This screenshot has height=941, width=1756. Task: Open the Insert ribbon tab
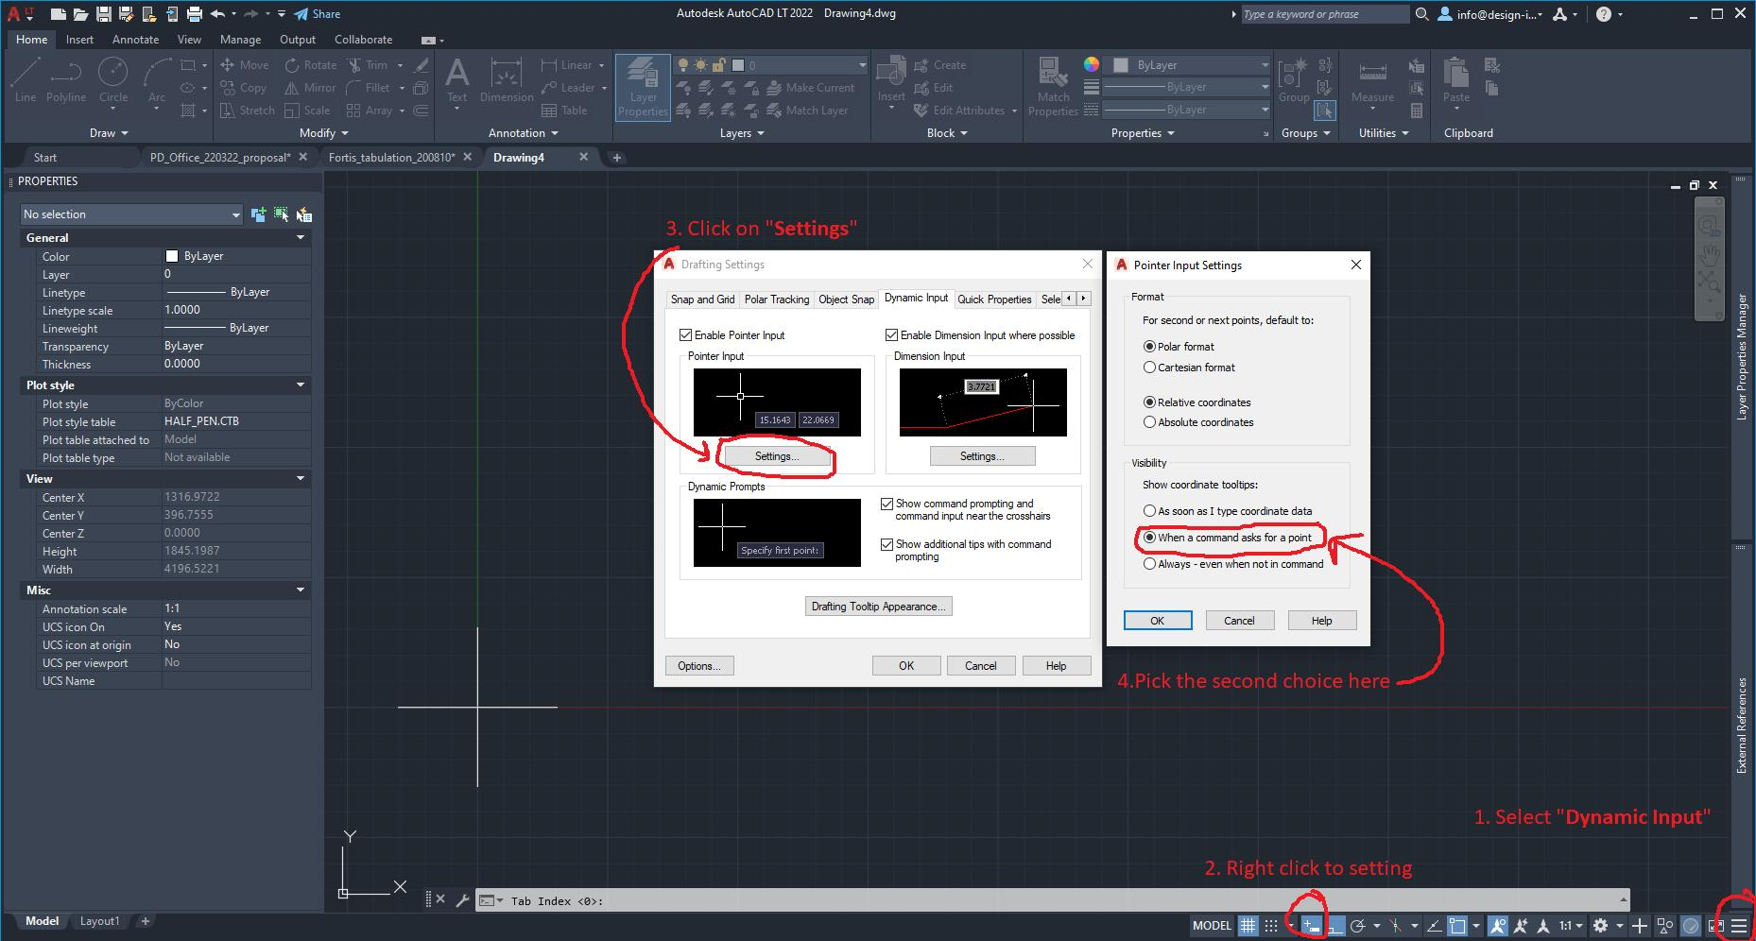[x=79, y=40]
